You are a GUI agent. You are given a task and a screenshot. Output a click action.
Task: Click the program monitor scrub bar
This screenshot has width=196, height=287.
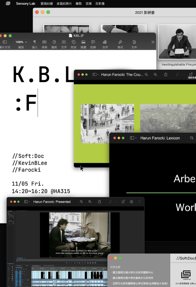coord(62,260)
